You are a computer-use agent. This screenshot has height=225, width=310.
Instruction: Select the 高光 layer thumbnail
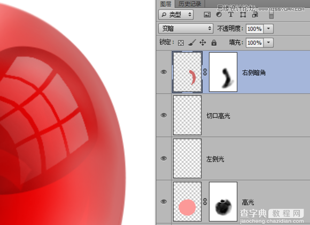187,202
